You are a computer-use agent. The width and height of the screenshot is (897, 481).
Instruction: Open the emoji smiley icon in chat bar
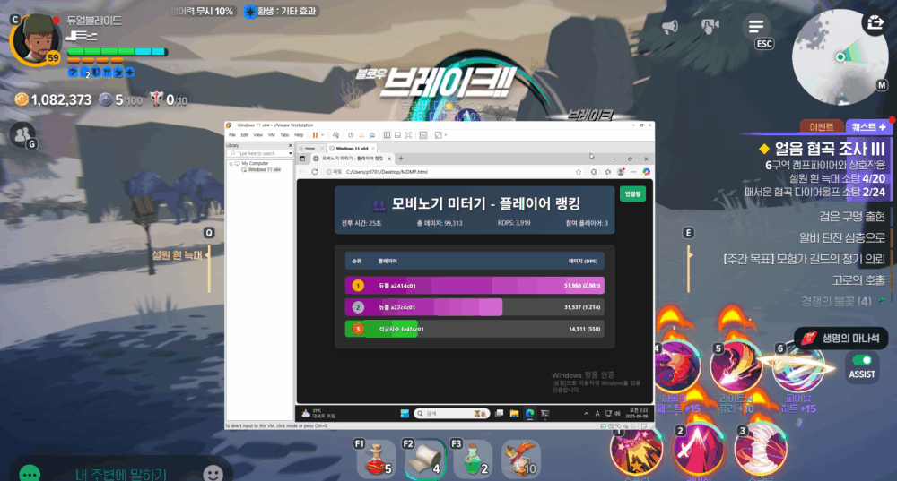[213, 473]
